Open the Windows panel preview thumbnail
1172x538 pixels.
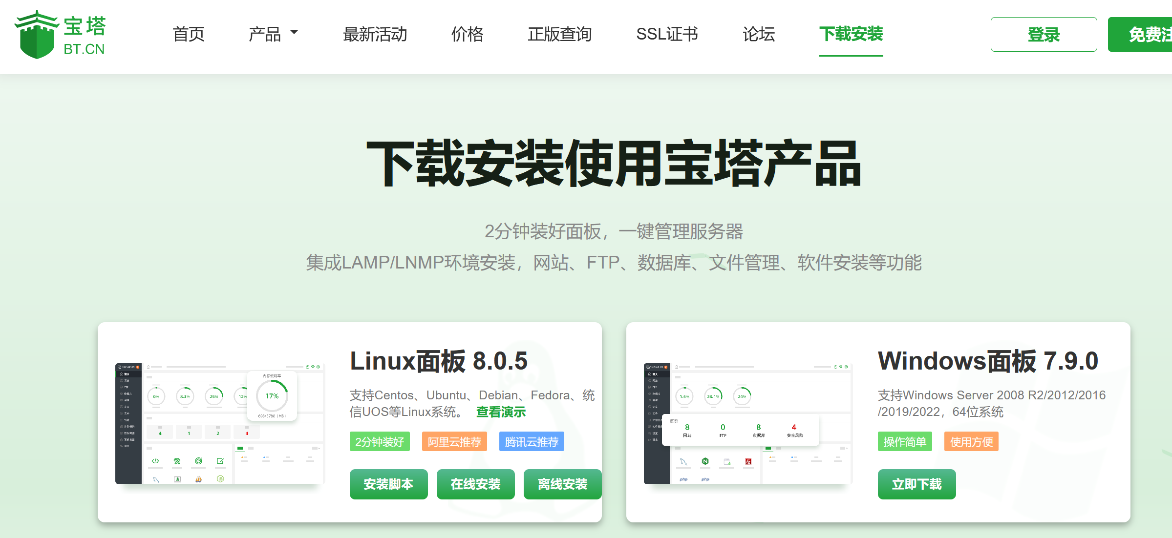click(x=747, y=423)
